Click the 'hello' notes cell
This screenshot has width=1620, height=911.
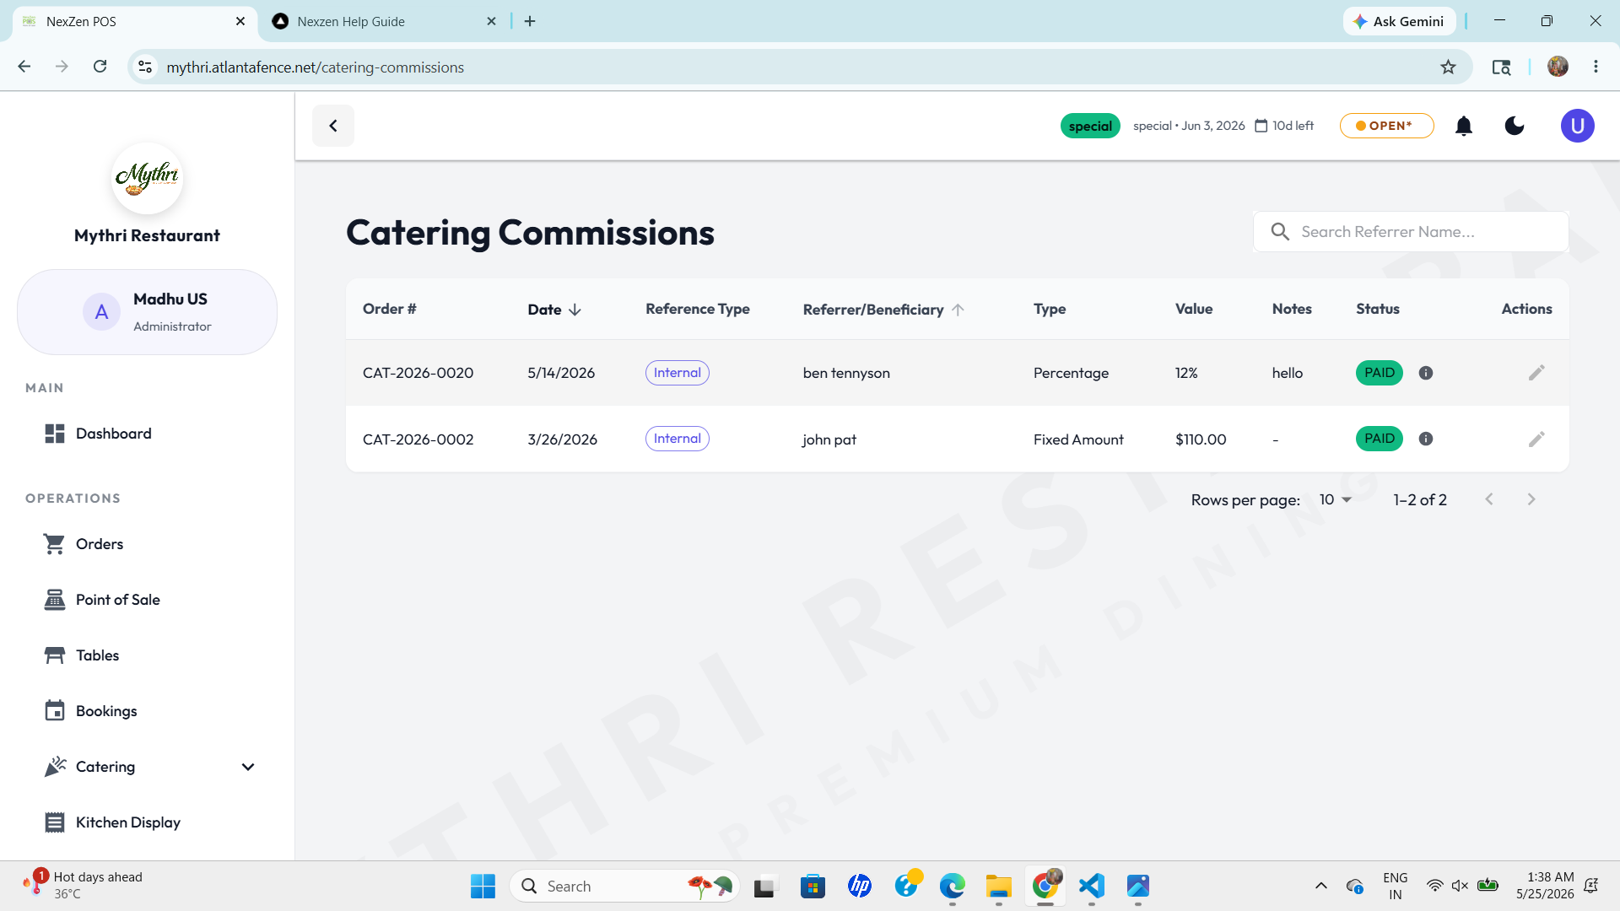coord(1287,373)
